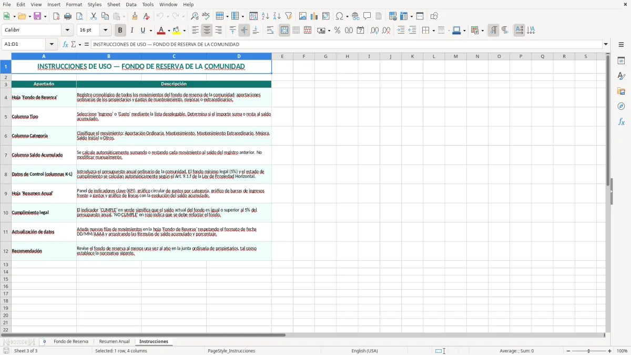631x355 pixels.
Task: Click the Clear Direct Formatting icon
Action: click(x=147, y=16)
